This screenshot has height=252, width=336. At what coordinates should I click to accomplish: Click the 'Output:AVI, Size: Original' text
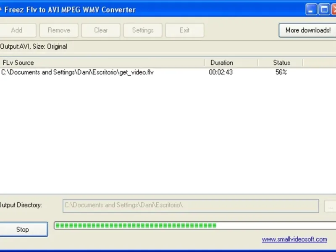click(x=34, y=47)
